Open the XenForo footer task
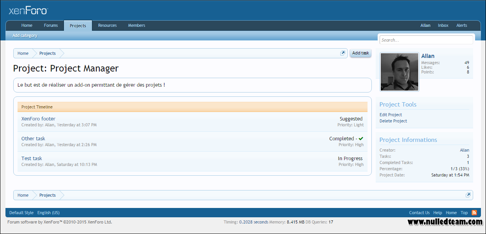 click(38, 119)
